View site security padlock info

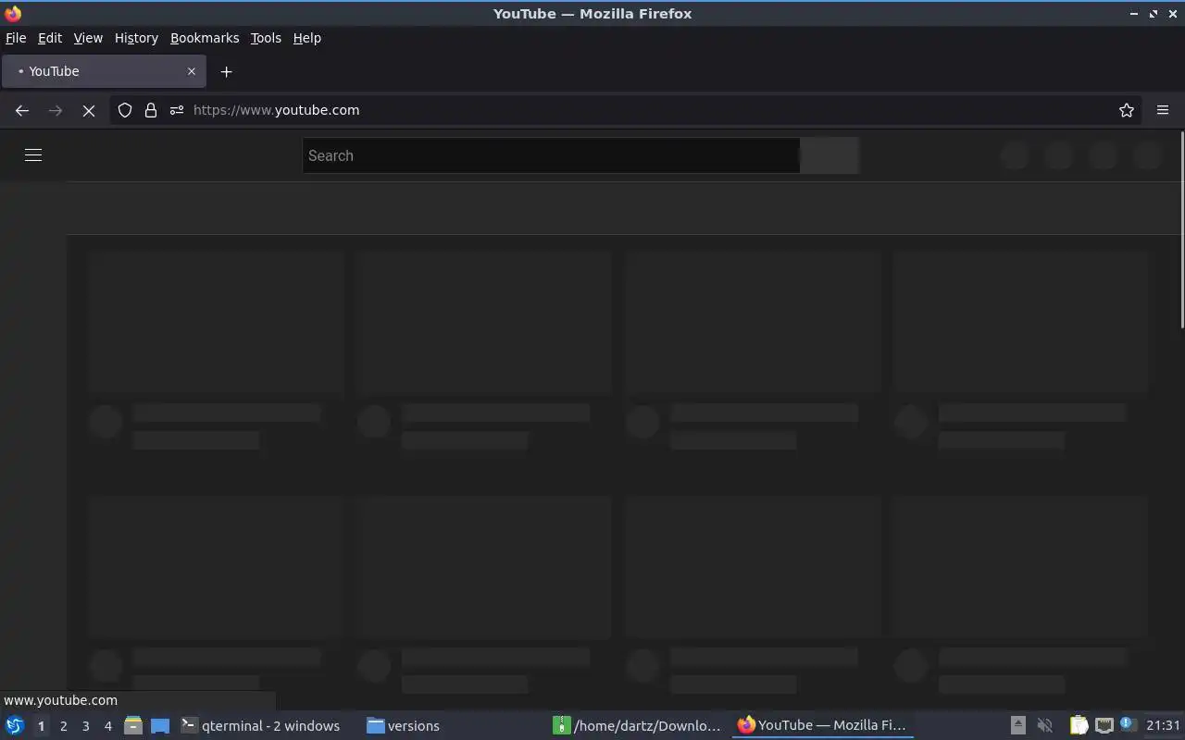tap(151, 110)
